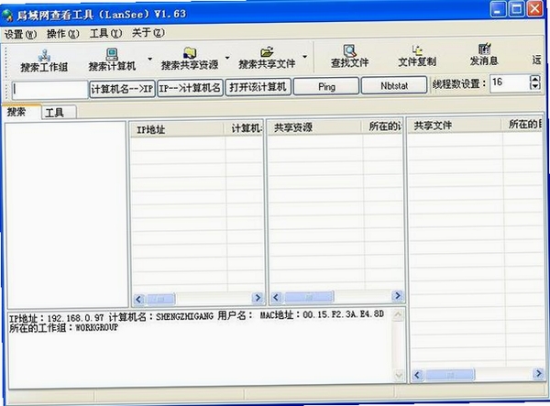Screen dimensions: 550x406
Task: Click left arrow of IP list scrollbar
Action: pyautogui.click(x=138, y=299)
